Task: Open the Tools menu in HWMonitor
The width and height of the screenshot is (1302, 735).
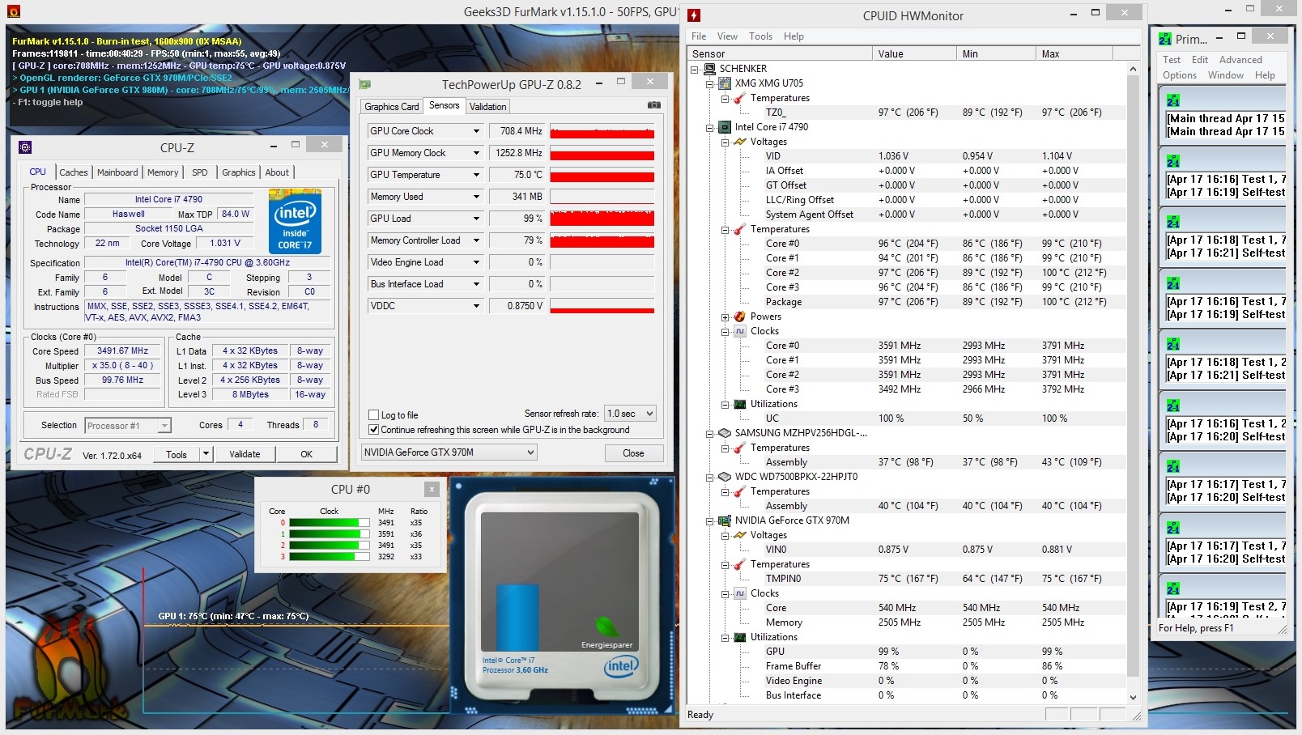Action: pyautogui.click(x=760, y=36)
